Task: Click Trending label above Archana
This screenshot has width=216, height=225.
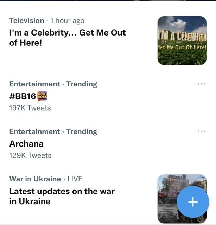Action: pyautogui.click(x=82, y=131)
